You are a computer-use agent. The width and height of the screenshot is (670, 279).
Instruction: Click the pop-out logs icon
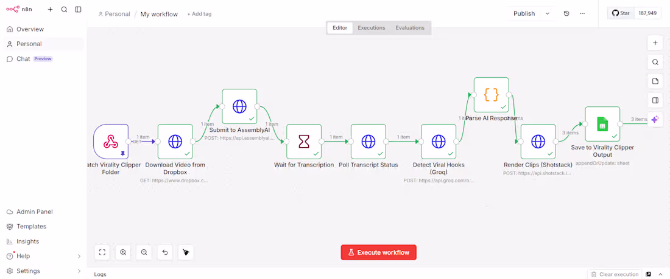[x=648, y=274]
